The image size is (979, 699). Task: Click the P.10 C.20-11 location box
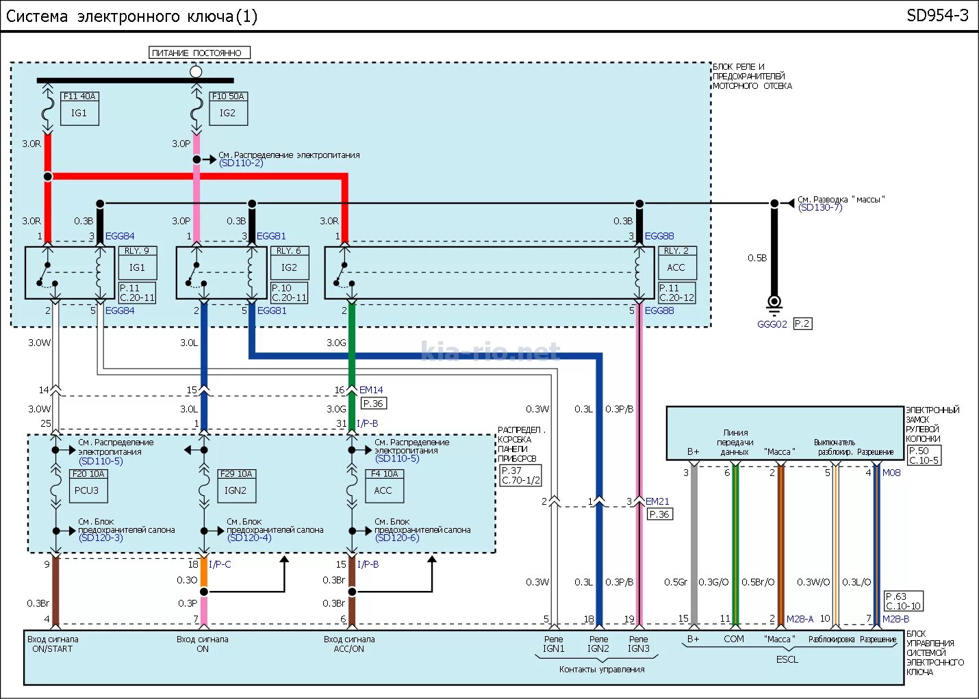(x=289, y=293)
